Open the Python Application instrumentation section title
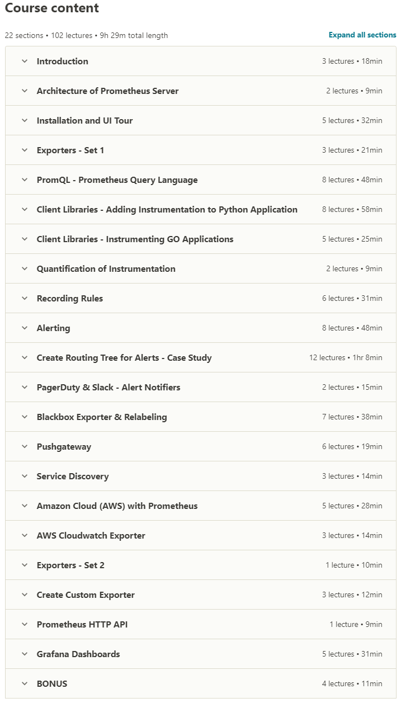 [x=167, y=210]
